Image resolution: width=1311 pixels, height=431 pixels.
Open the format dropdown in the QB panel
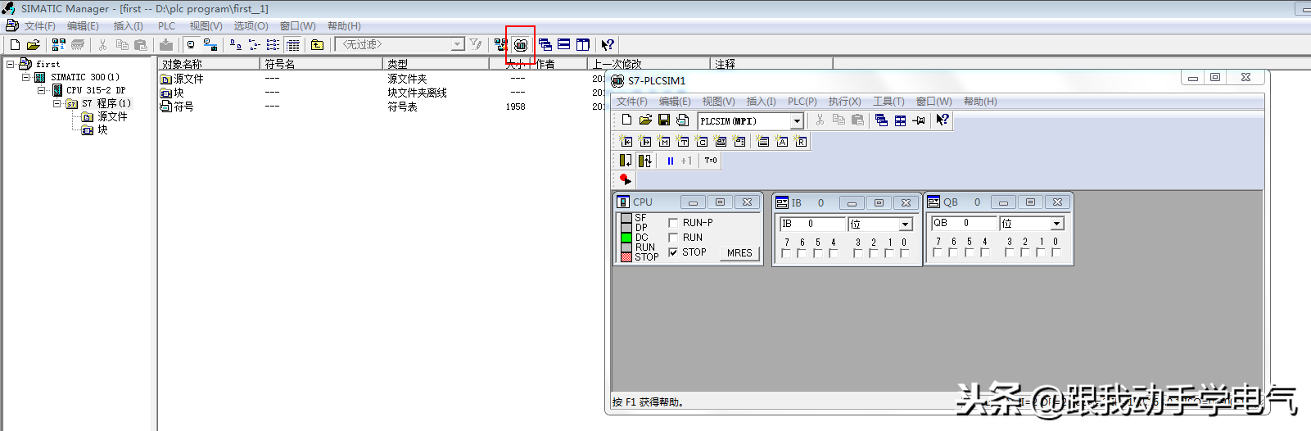pos(1057,224)
